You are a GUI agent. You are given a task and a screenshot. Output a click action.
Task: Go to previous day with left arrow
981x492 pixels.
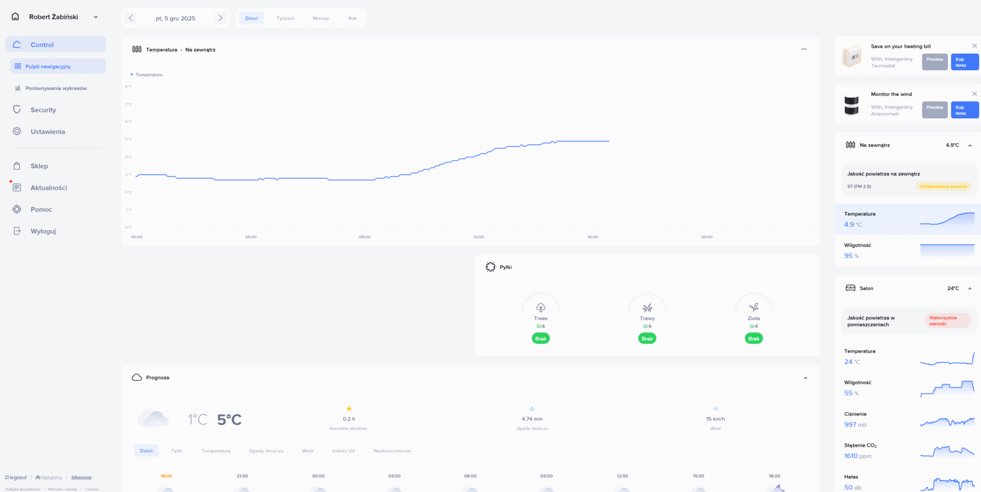point(131,18)
